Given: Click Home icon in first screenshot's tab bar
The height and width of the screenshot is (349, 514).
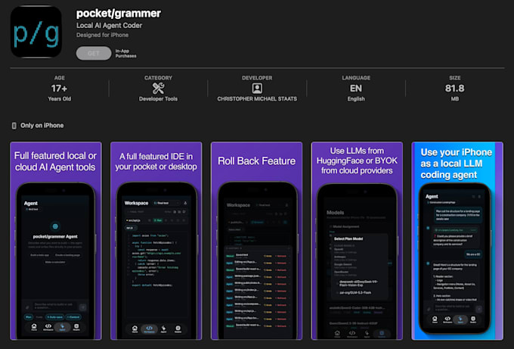Looking at the screenshot, I should point(34,327).
